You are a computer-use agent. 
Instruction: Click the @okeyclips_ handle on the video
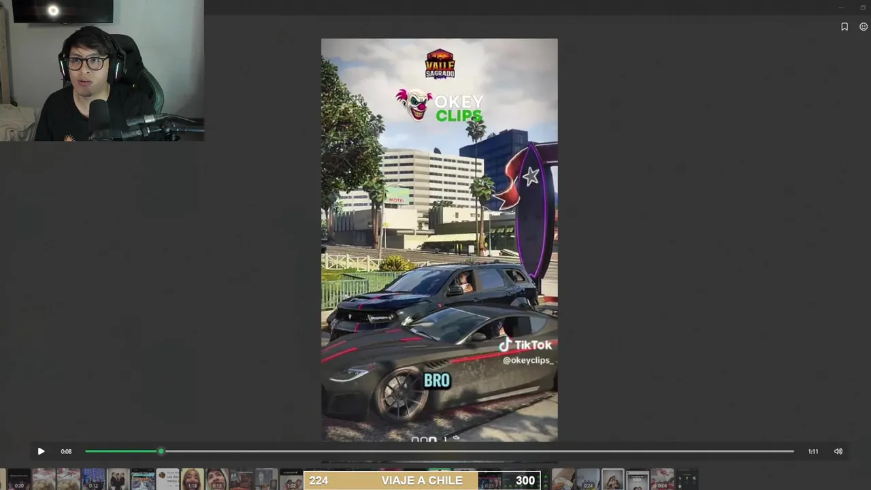click(527, 360)
